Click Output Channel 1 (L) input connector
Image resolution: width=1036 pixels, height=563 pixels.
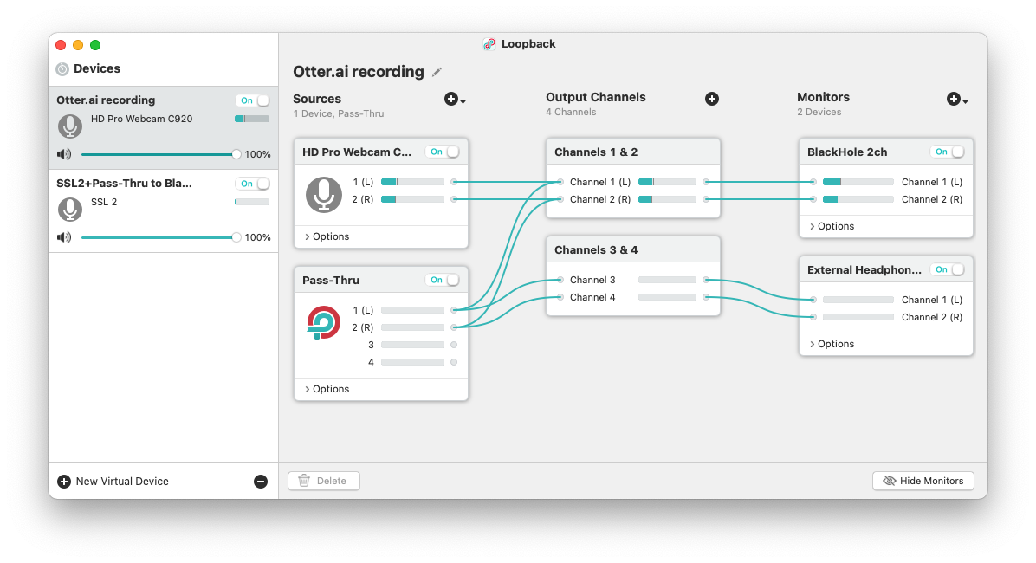point(560,182)
